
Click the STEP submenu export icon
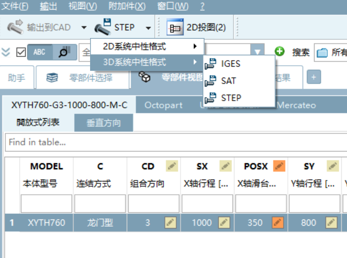pos(210,98)
